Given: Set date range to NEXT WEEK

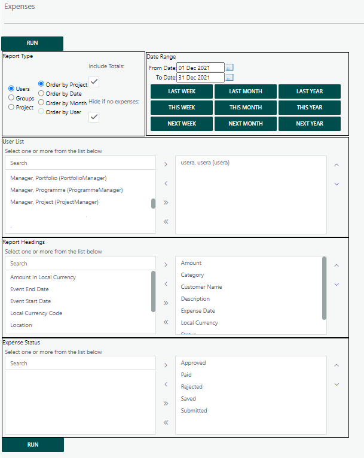Looking at the screenshot, I should coord(182,124).
